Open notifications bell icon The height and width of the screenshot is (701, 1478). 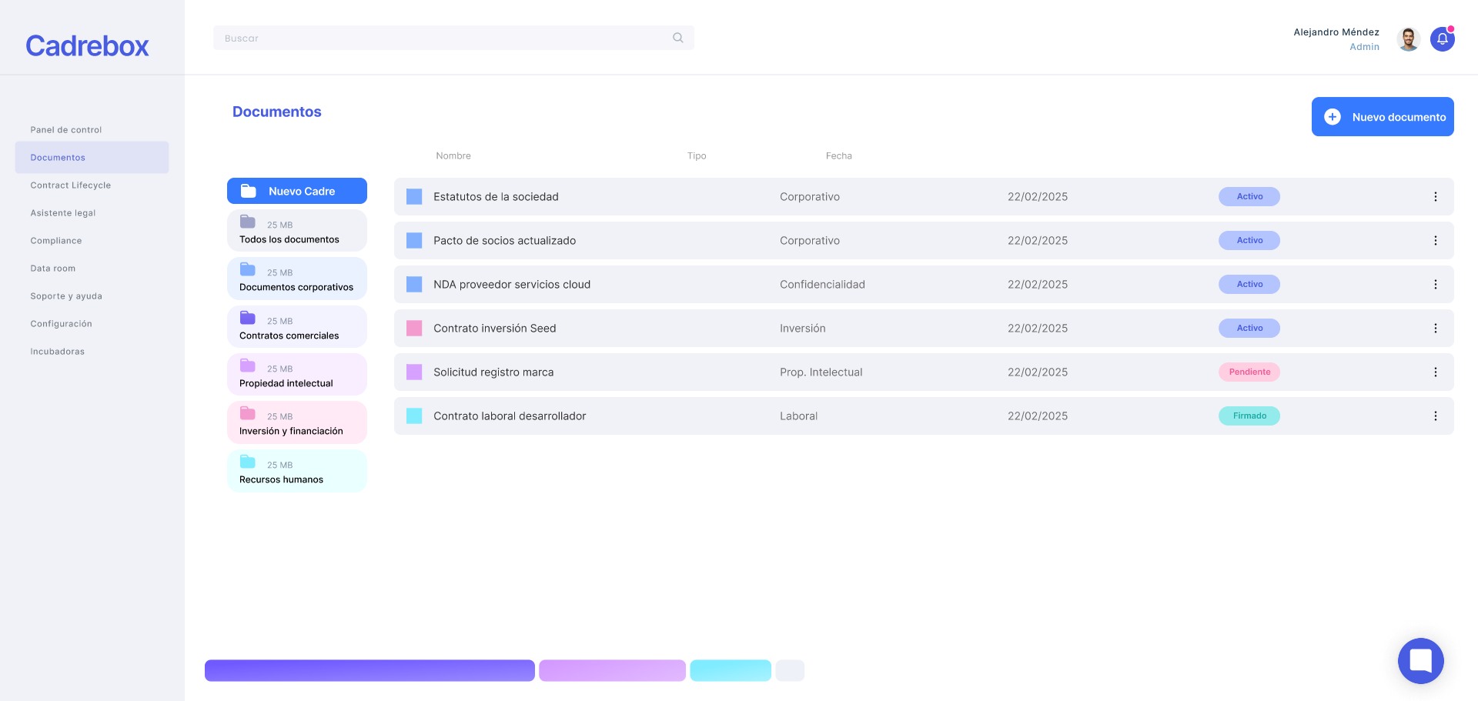tap(1442, 39)
